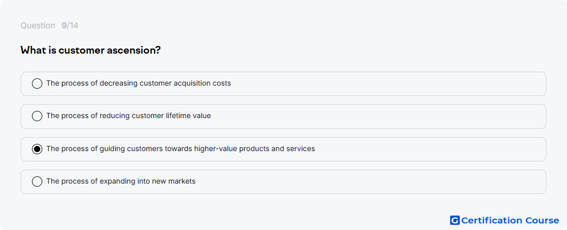Select radio for decreasing customer acquisition costs
Viewport: 567px width, 230px height.
pos(37,84)
